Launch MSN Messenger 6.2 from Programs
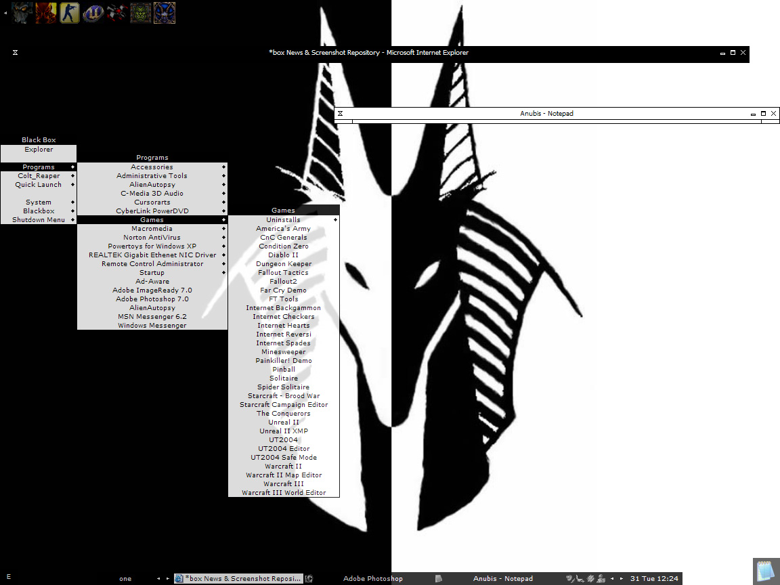 (x=152, y=317)
